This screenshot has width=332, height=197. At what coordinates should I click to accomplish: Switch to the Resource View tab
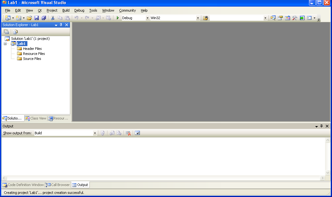click(58, 118)
